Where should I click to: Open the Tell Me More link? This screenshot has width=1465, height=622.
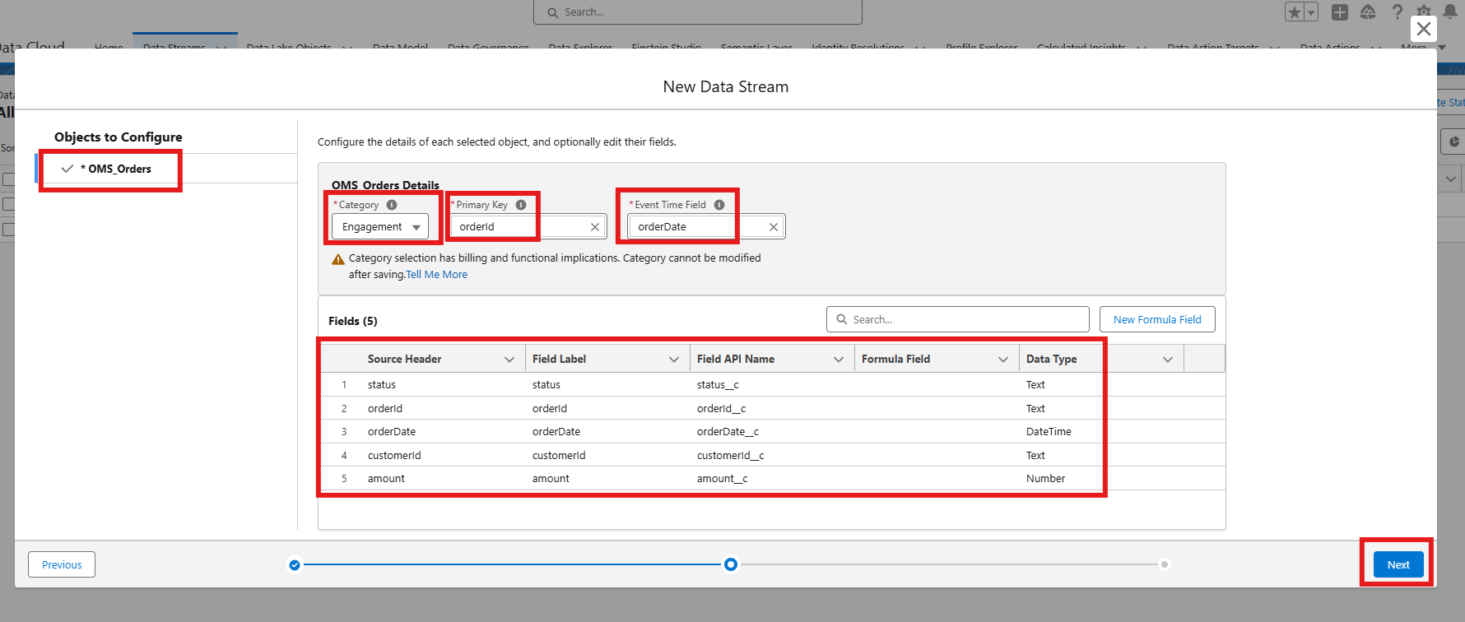(437, 275)
